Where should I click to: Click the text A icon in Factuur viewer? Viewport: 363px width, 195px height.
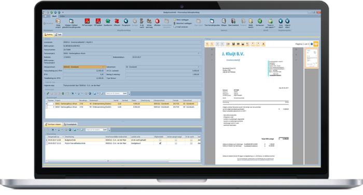[263, 44]
